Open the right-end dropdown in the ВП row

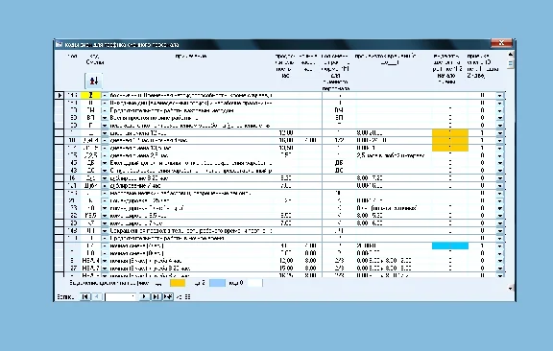point(500,118)
